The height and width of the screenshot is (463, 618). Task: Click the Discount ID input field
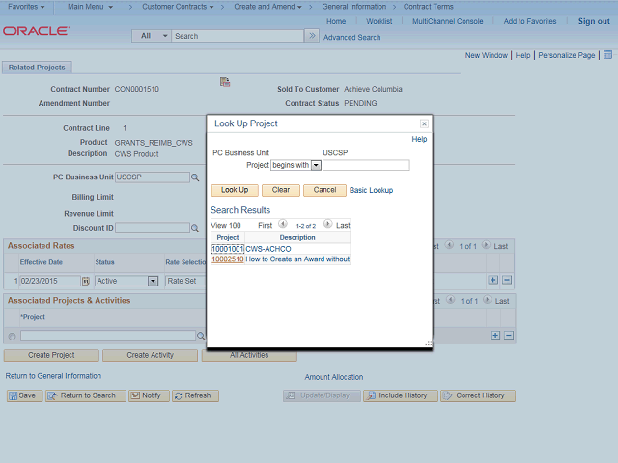(x=153, y=228)
